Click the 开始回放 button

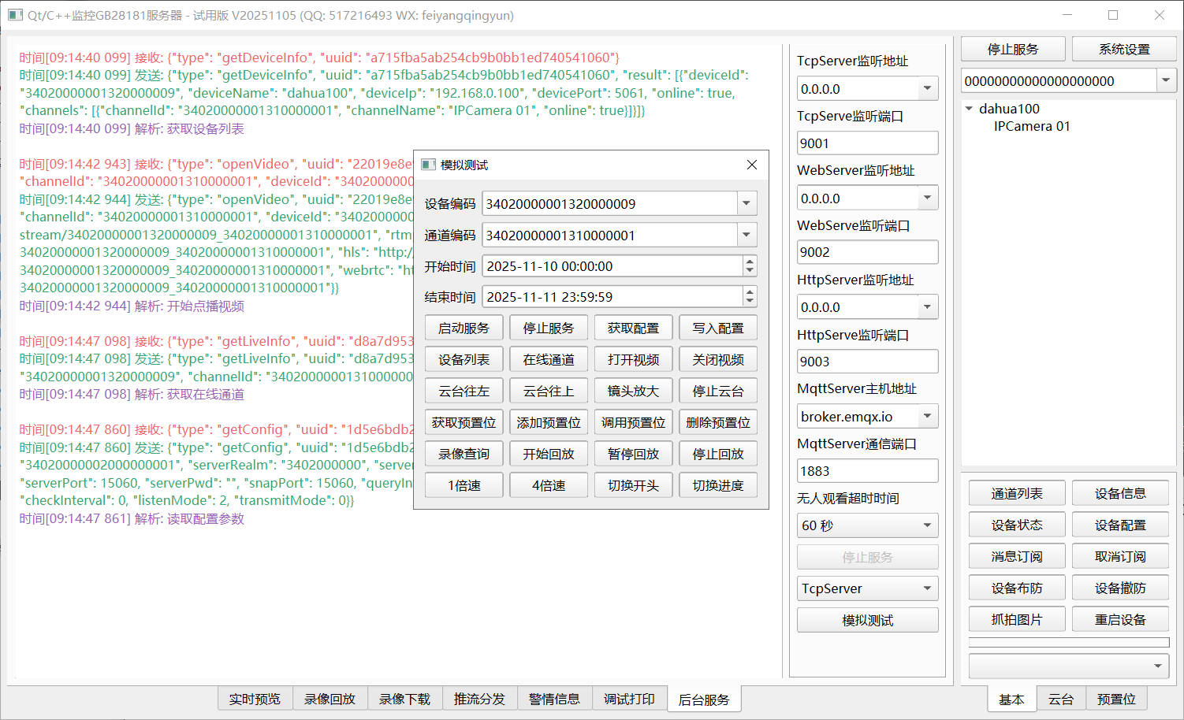coord(549,454)
